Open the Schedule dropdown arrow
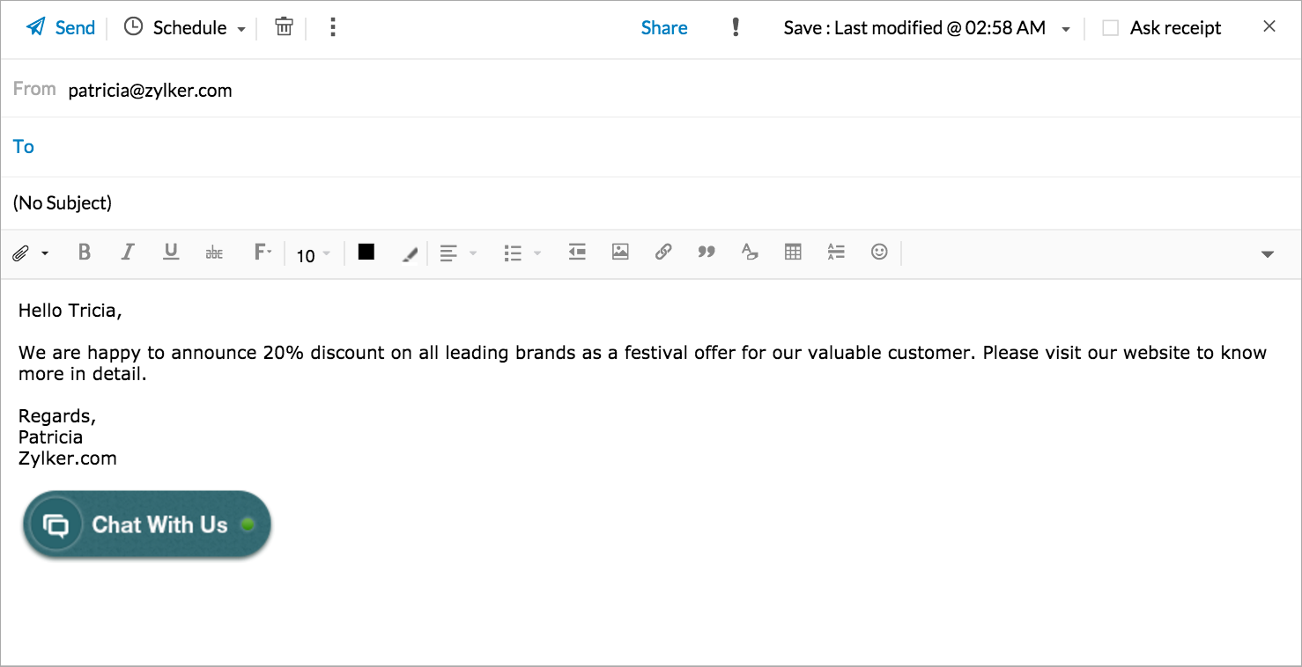 click(241, 29)
